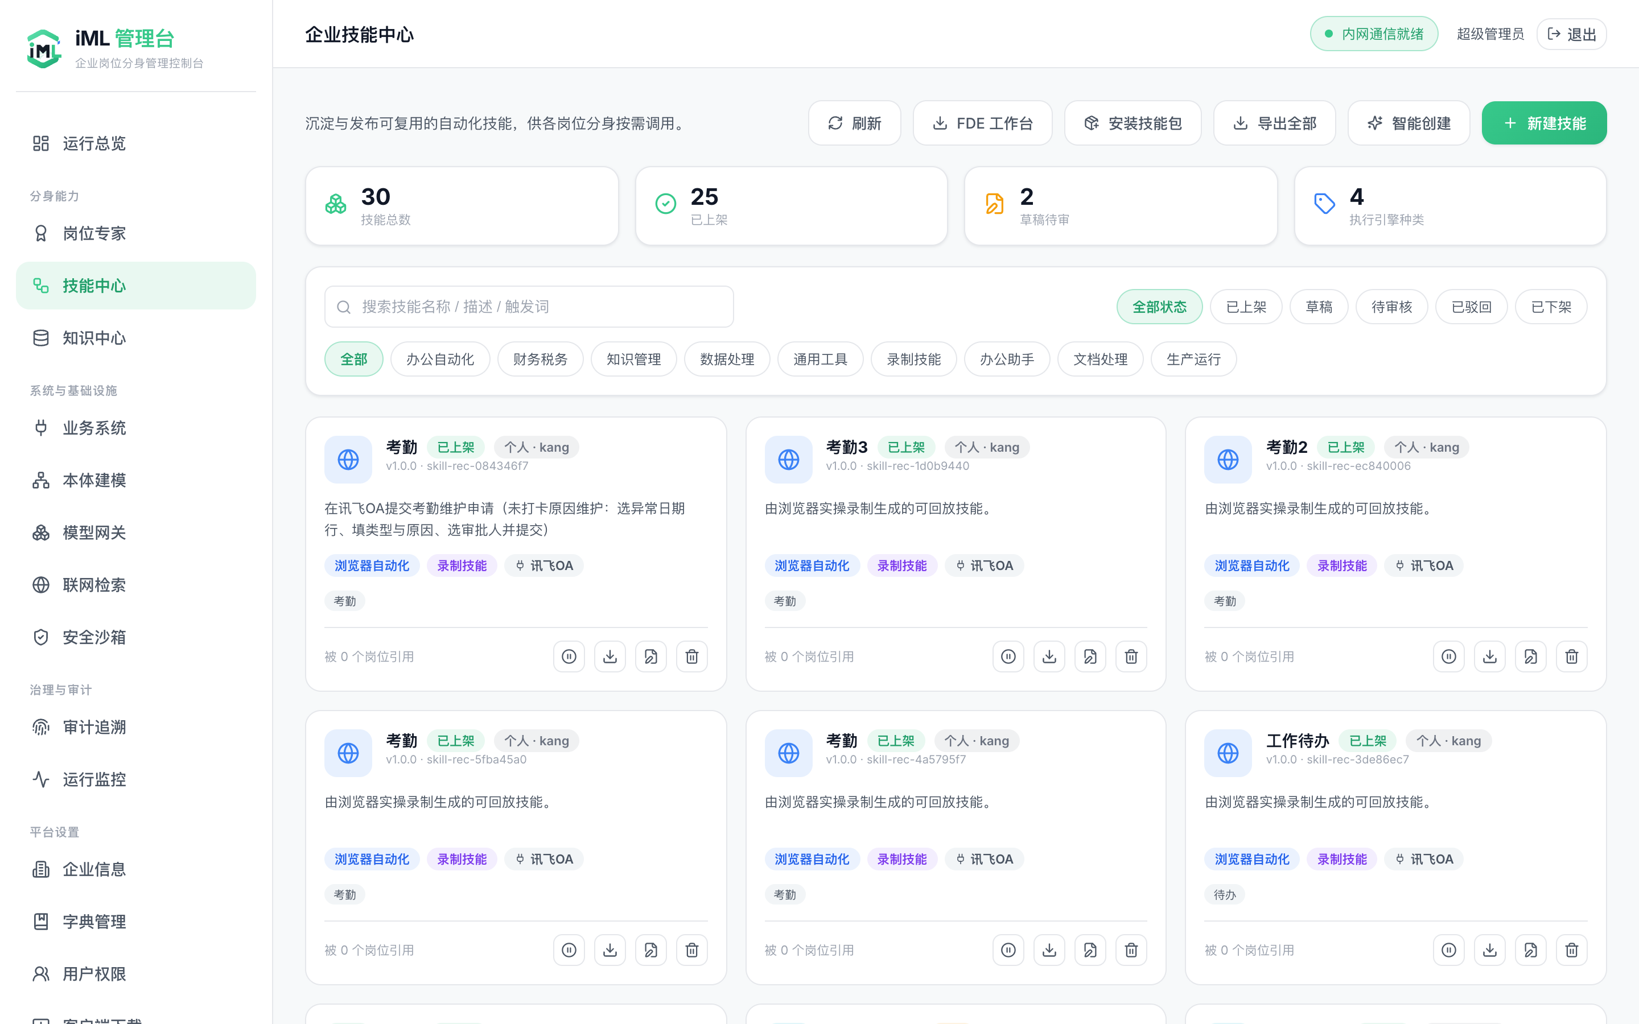The image size is (1639, 1024).
Task: Delete the 考勤3 skill
Action: pos(1132,656)
